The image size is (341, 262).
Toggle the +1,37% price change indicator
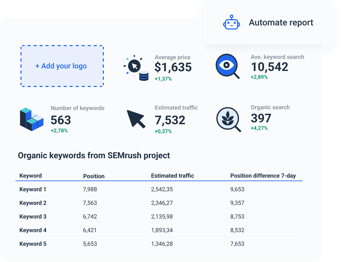(163, 78)
